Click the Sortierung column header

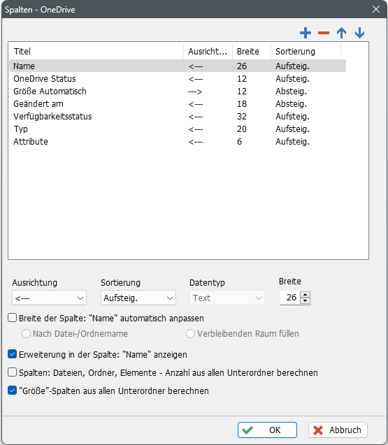[x=306, y=52]
